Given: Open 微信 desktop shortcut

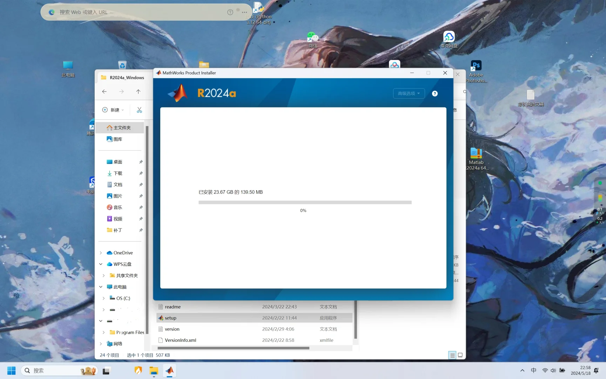Looking at the screenshot, I should tap(313, 40).
